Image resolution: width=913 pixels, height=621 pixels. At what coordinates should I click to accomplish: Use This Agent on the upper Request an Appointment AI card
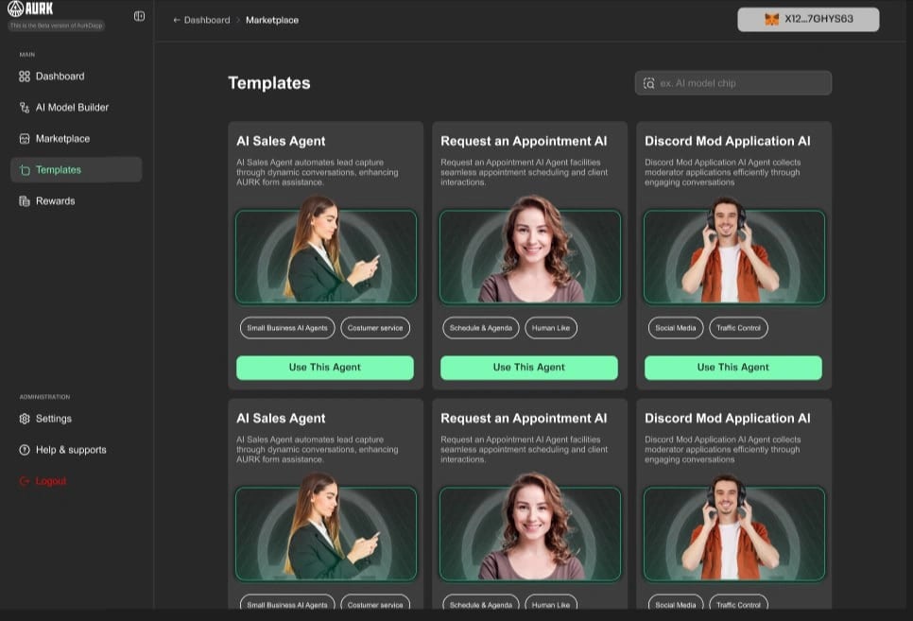coord(528,368)
